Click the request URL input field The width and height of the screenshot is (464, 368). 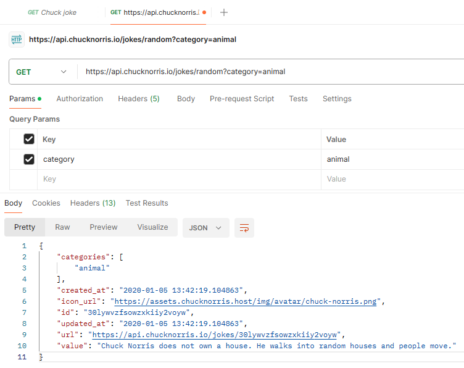pos(270,72)
